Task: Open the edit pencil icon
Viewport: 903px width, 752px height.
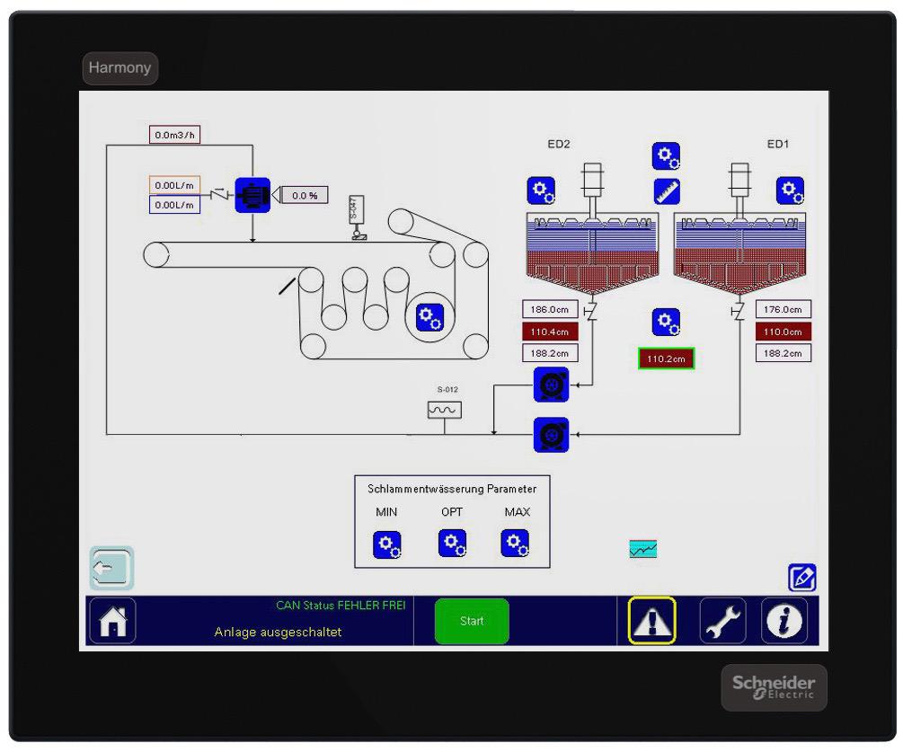Action: pyautogui.click(x=802, y=578)
